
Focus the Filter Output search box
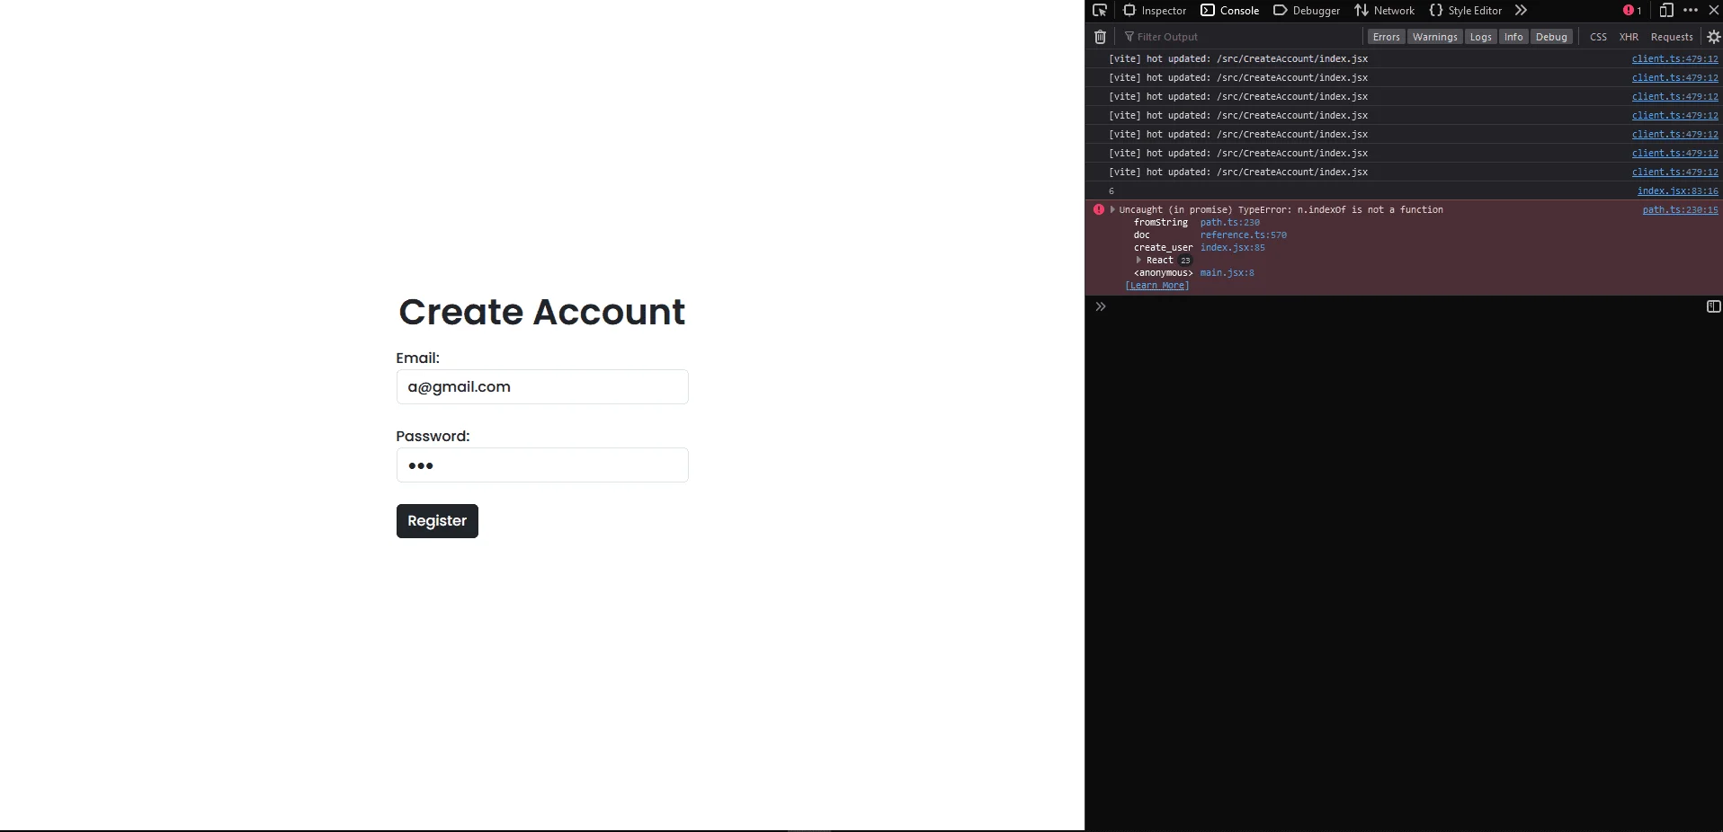1241,37
